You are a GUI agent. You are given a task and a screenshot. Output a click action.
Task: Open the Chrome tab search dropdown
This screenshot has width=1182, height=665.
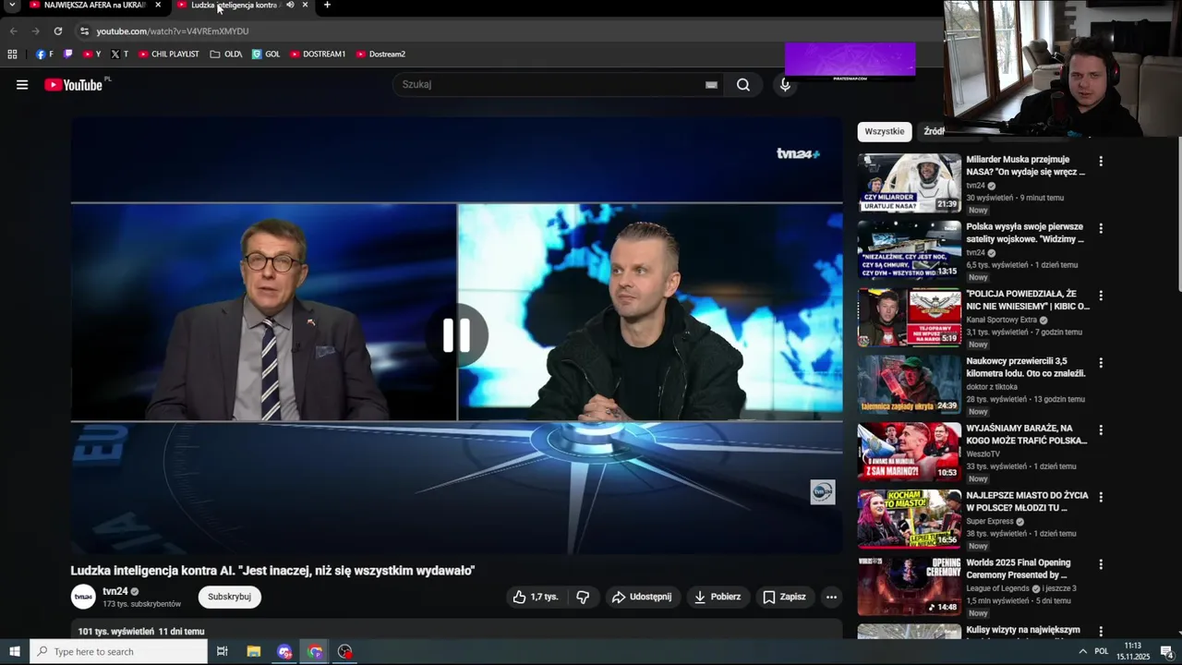click(x=12, y=6)
